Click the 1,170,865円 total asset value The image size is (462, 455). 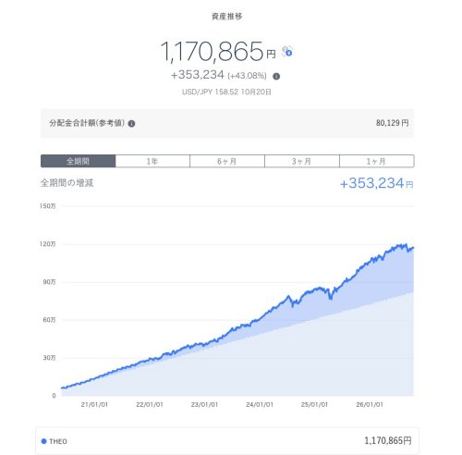click(218, 52)
